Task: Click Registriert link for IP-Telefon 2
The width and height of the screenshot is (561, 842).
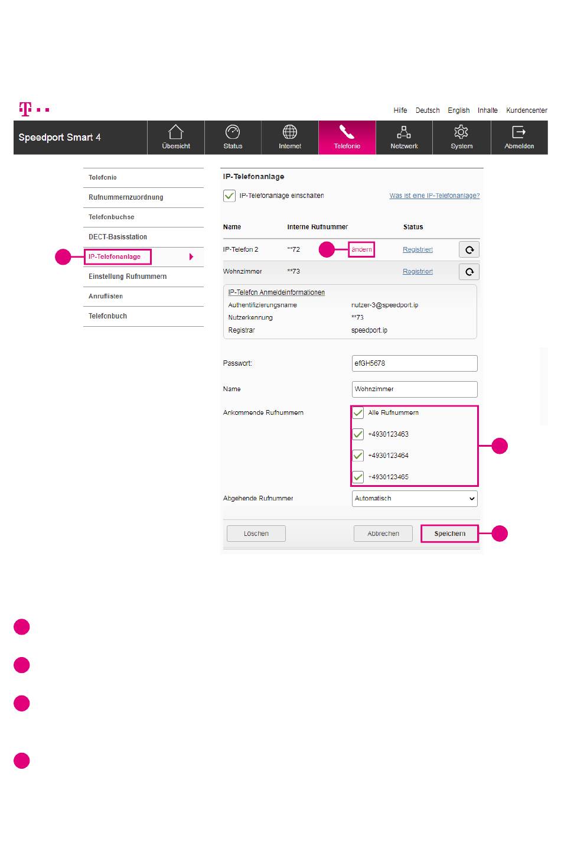Action: click(x=418, y=249)
